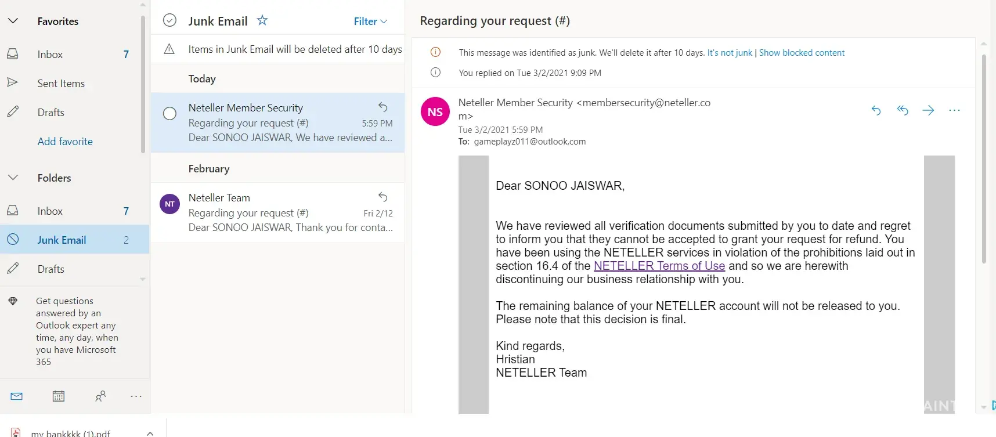The image size is (996, 437).
Task: Forward this email using the arrow icon
Action: [929, 110]
